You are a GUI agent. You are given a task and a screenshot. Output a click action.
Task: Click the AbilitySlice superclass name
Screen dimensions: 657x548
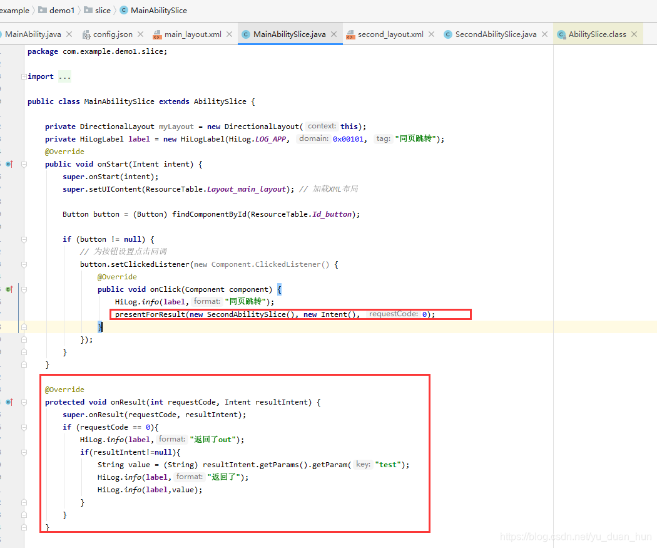coord(220,101)
